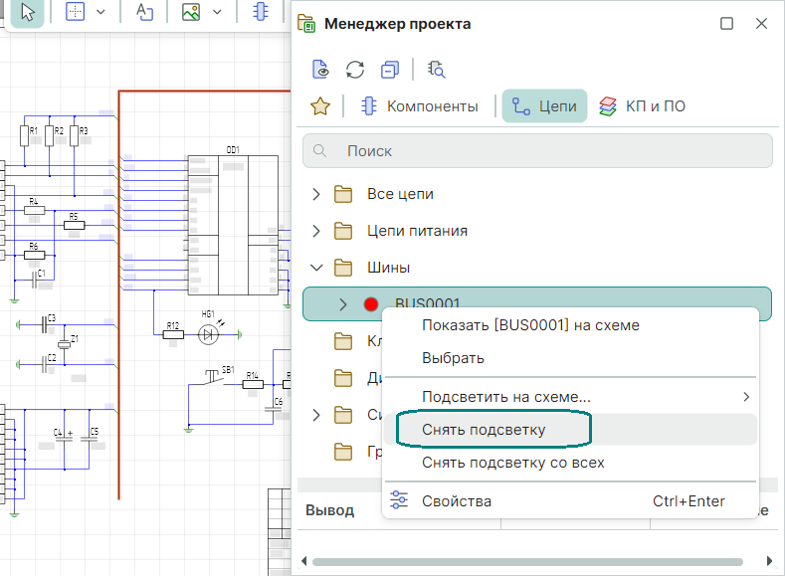Toggle the document preview eye icon
Image resolution: width=785 pixels, height=576 pixels.
tap(320, 70)
